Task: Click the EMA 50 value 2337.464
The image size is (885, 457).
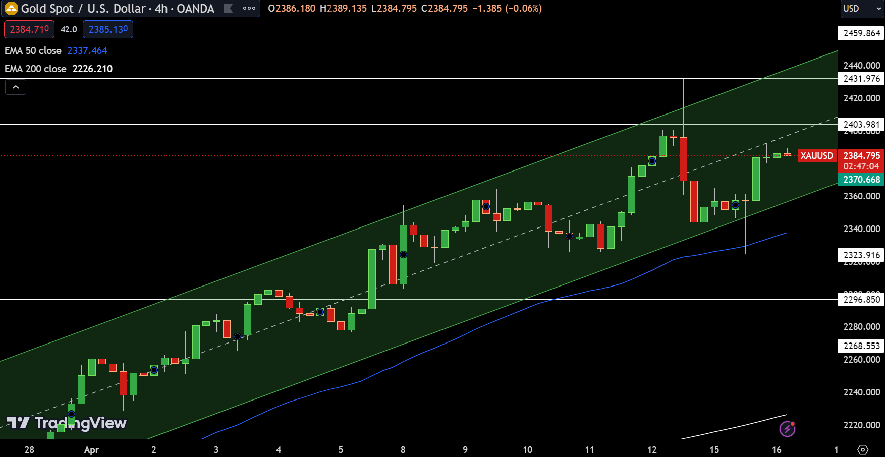Action: (87, 50)
